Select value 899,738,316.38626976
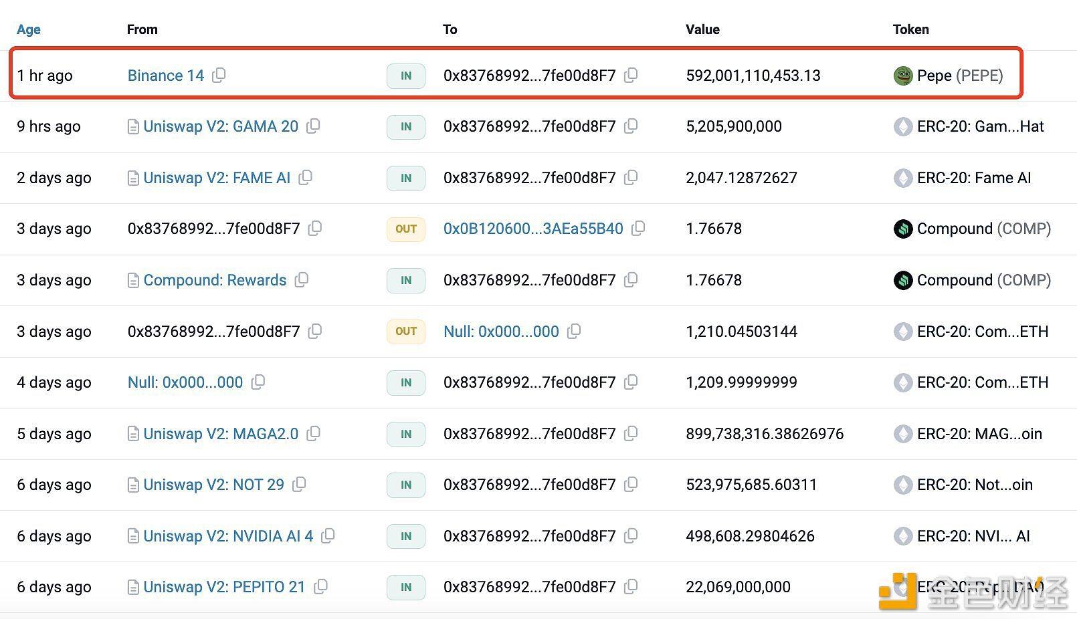 765,434
